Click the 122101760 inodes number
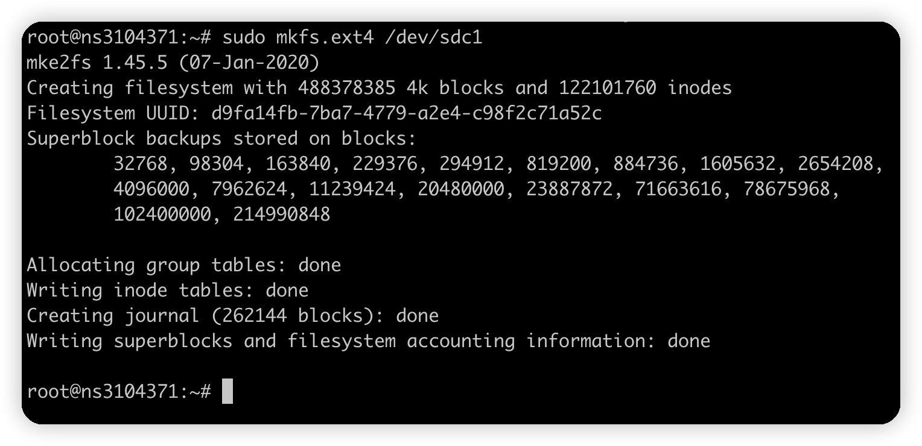The image size is (922, 446). [x=607, y=88]
